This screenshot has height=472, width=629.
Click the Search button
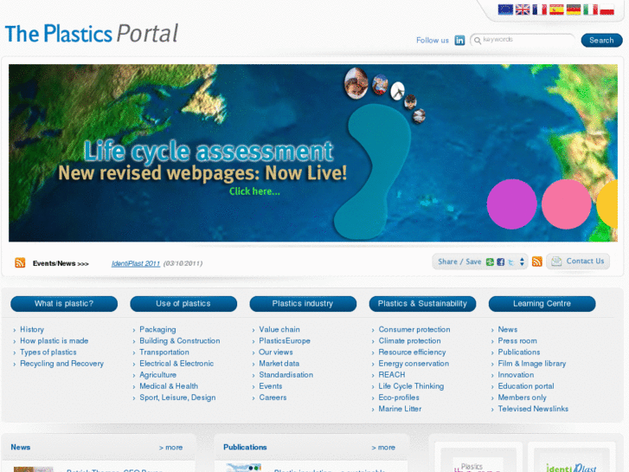pos(601,40)
